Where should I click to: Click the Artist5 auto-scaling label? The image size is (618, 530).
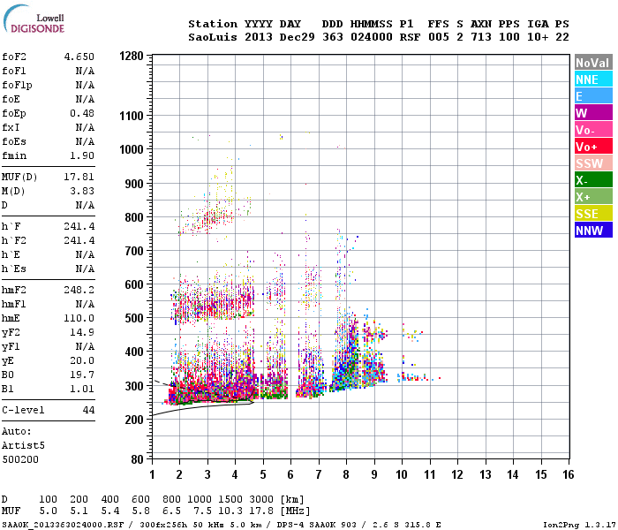23,445
